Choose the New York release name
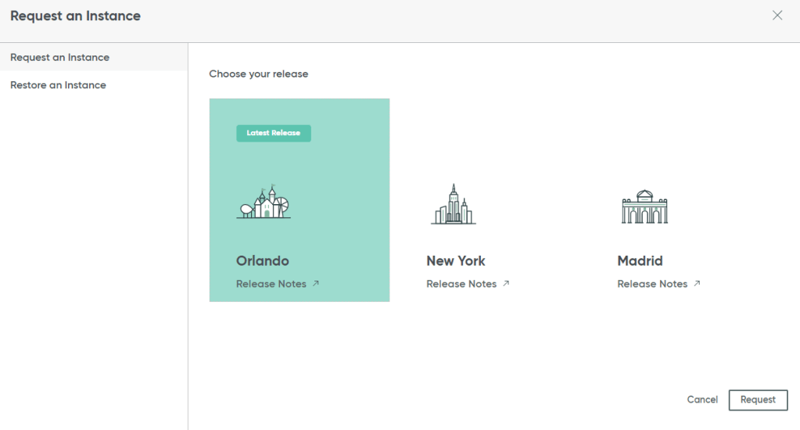The width and height of the screenshot is (800, 430). (456, 261)
